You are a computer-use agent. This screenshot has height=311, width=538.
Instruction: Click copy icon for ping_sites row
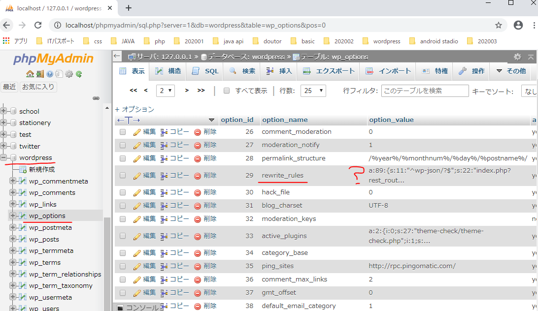coord(164,266)
